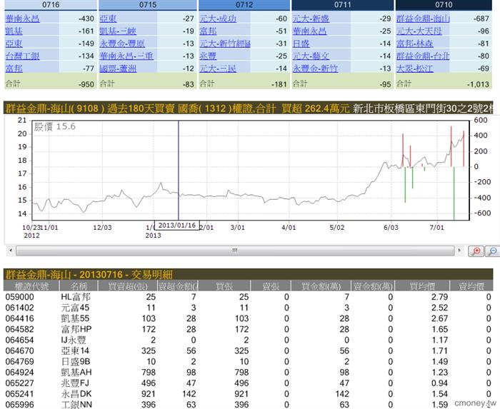Screen dimensions: 500x409
Task: Click the scrollbar left arrow
Action: (x=11, y=251)
